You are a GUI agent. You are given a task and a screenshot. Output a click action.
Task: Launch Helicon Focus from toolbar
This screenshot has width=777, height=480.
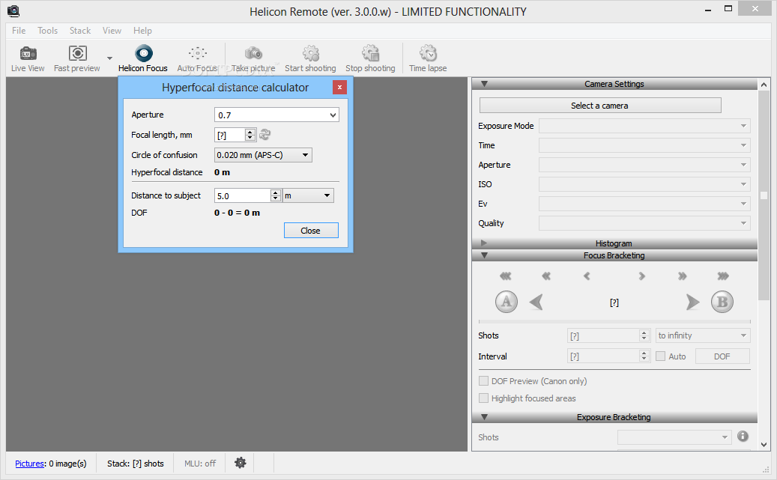pyautogui.click(x=142, y=59)
